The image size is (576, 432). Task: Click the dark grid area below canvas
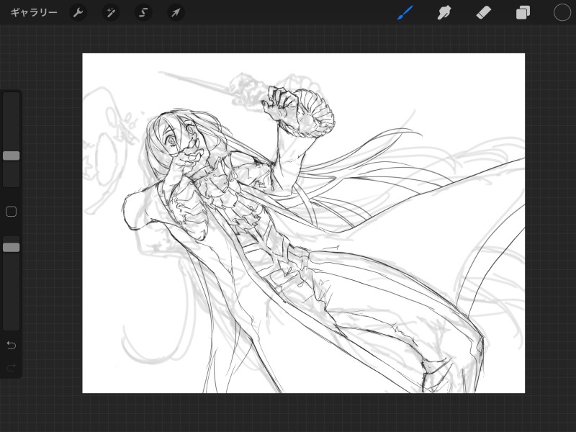pos(302,413)
